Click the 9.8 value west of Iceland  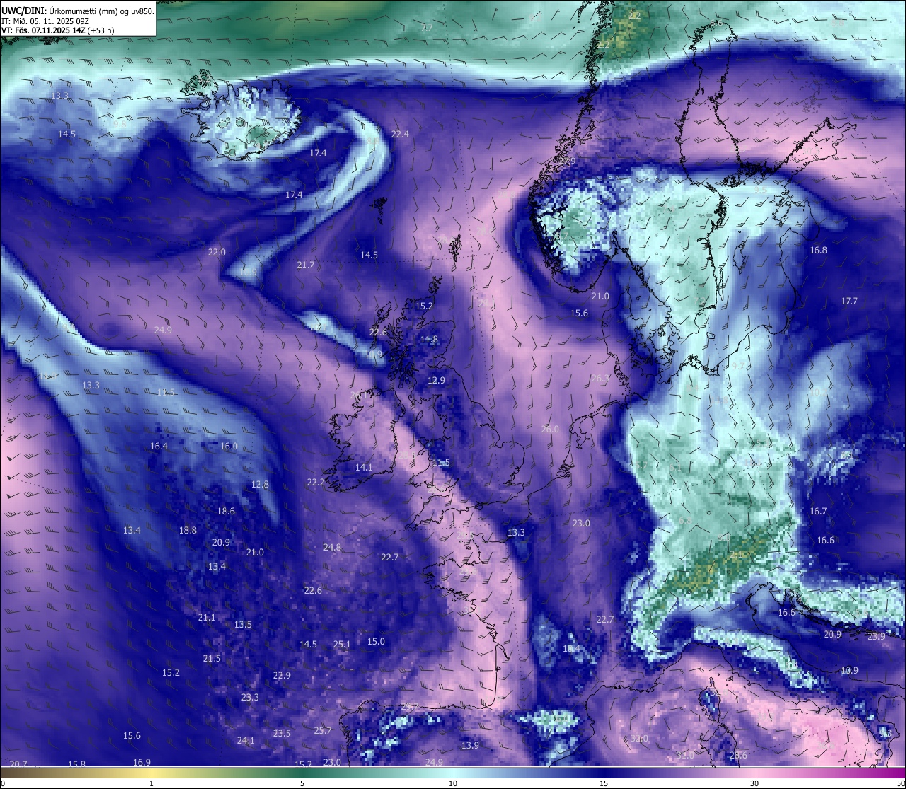click(x=120, y=124)
